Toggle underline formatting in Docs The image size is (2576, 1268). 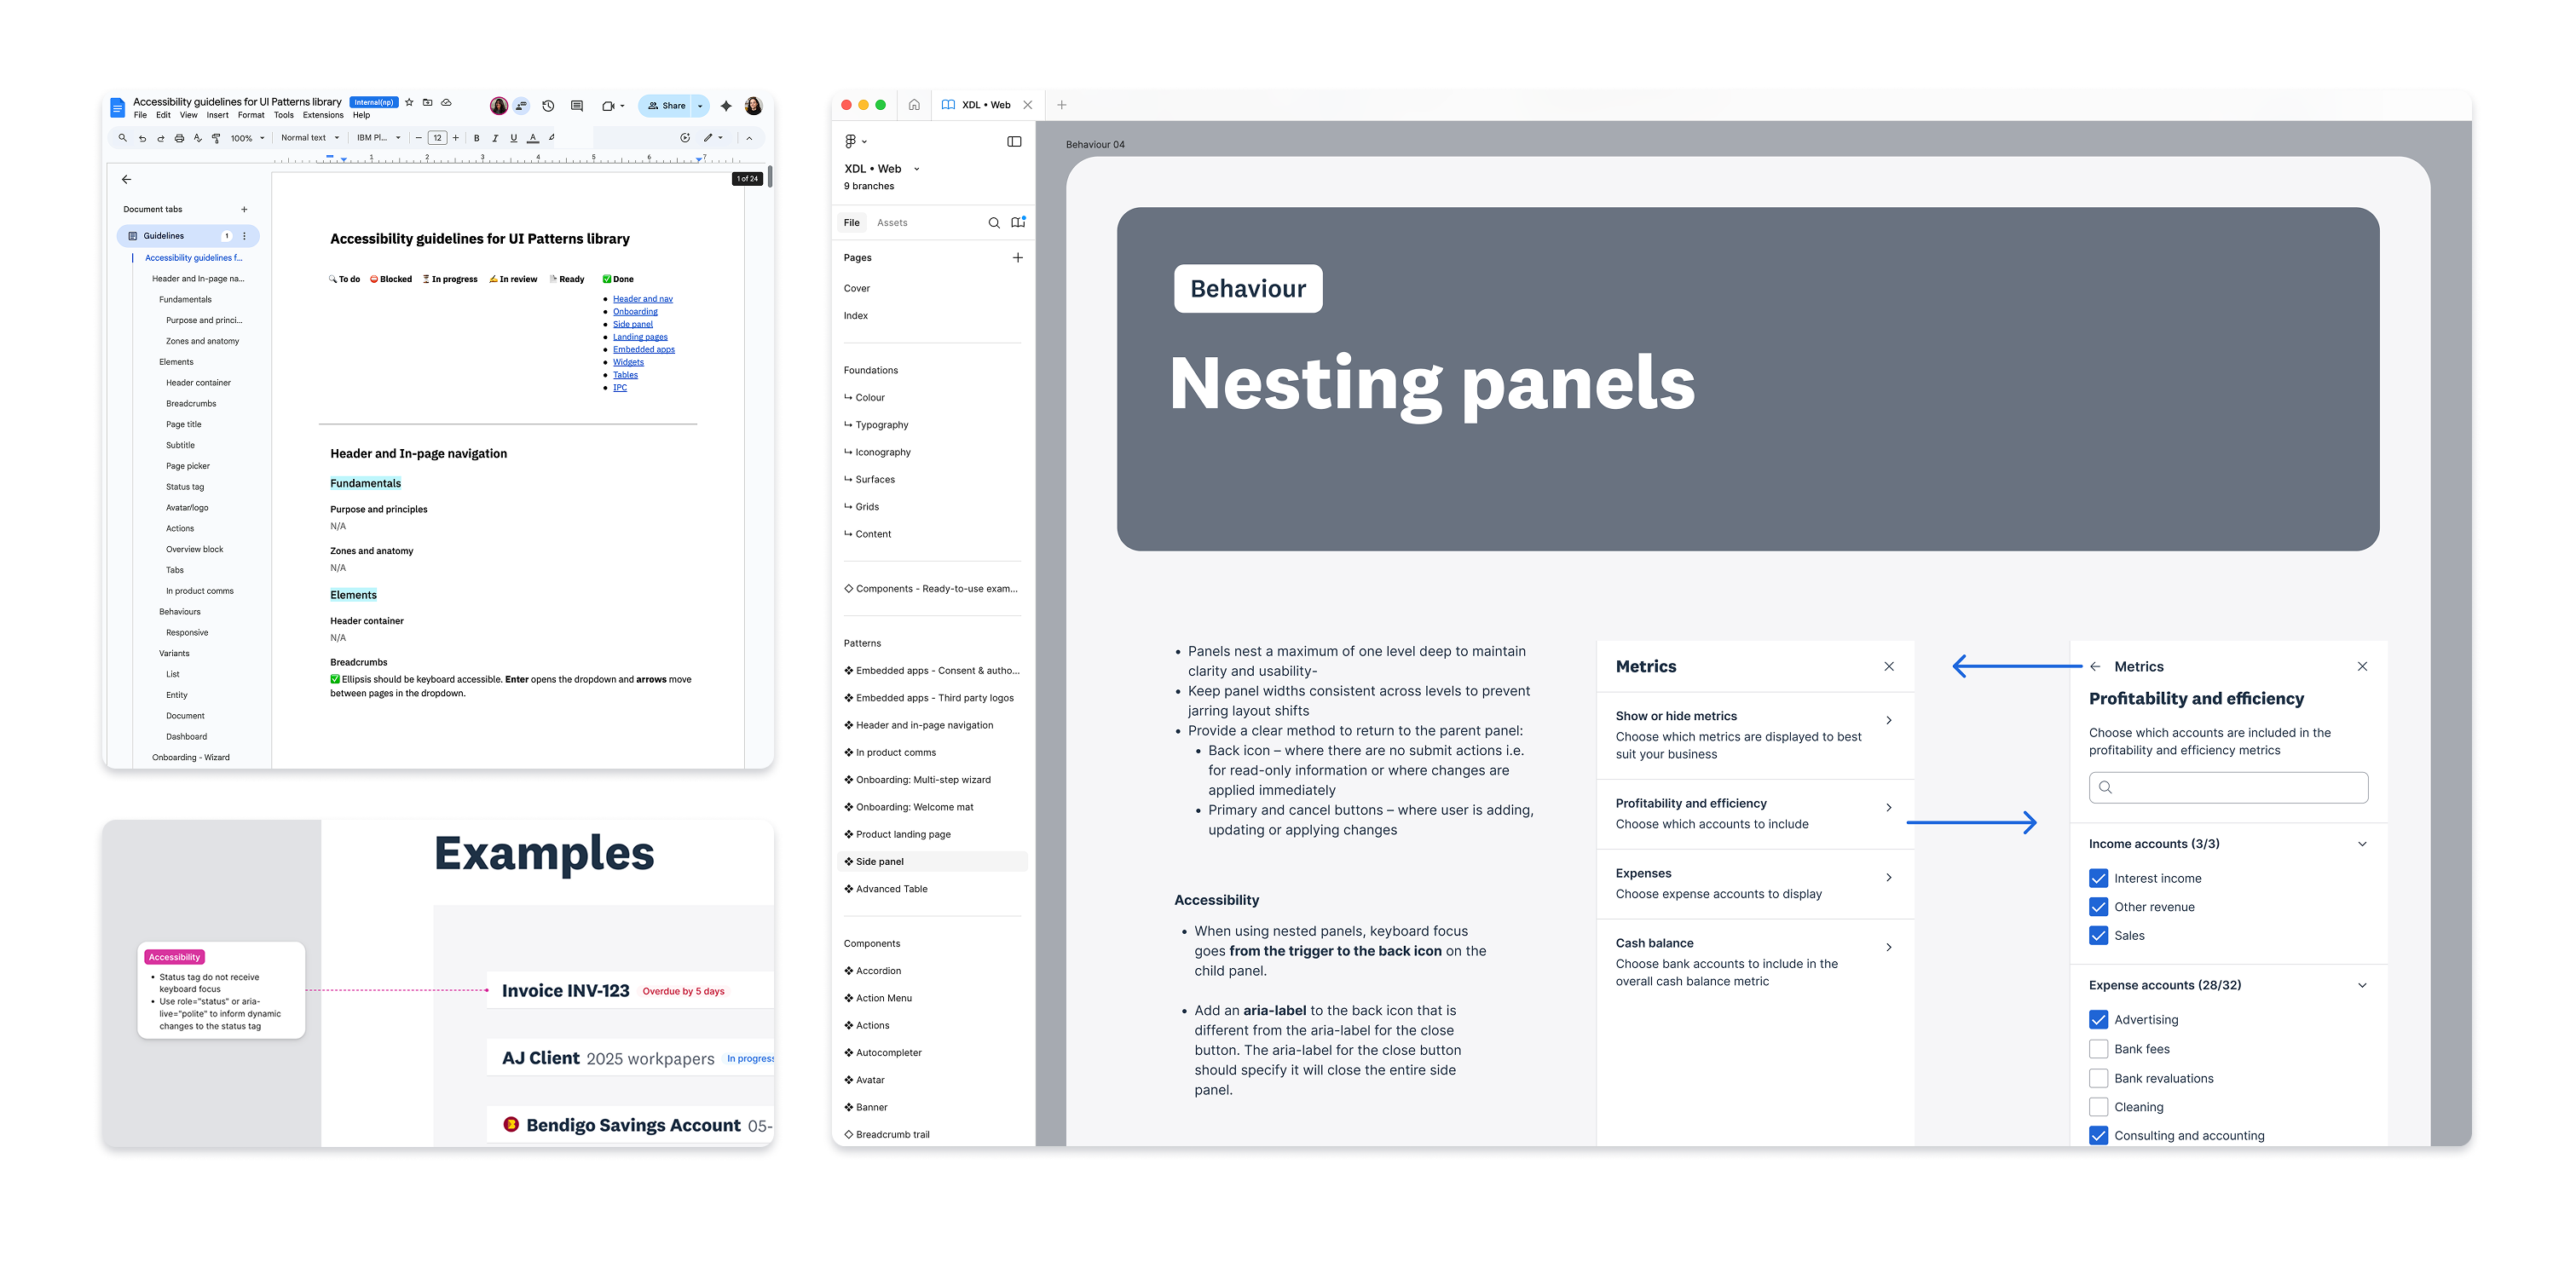pos(514,138)
